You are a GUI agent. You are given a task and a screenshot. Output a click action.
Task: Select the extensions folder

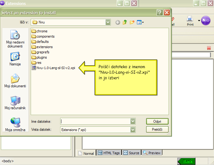pyautogui.click(x=44, y=47)
